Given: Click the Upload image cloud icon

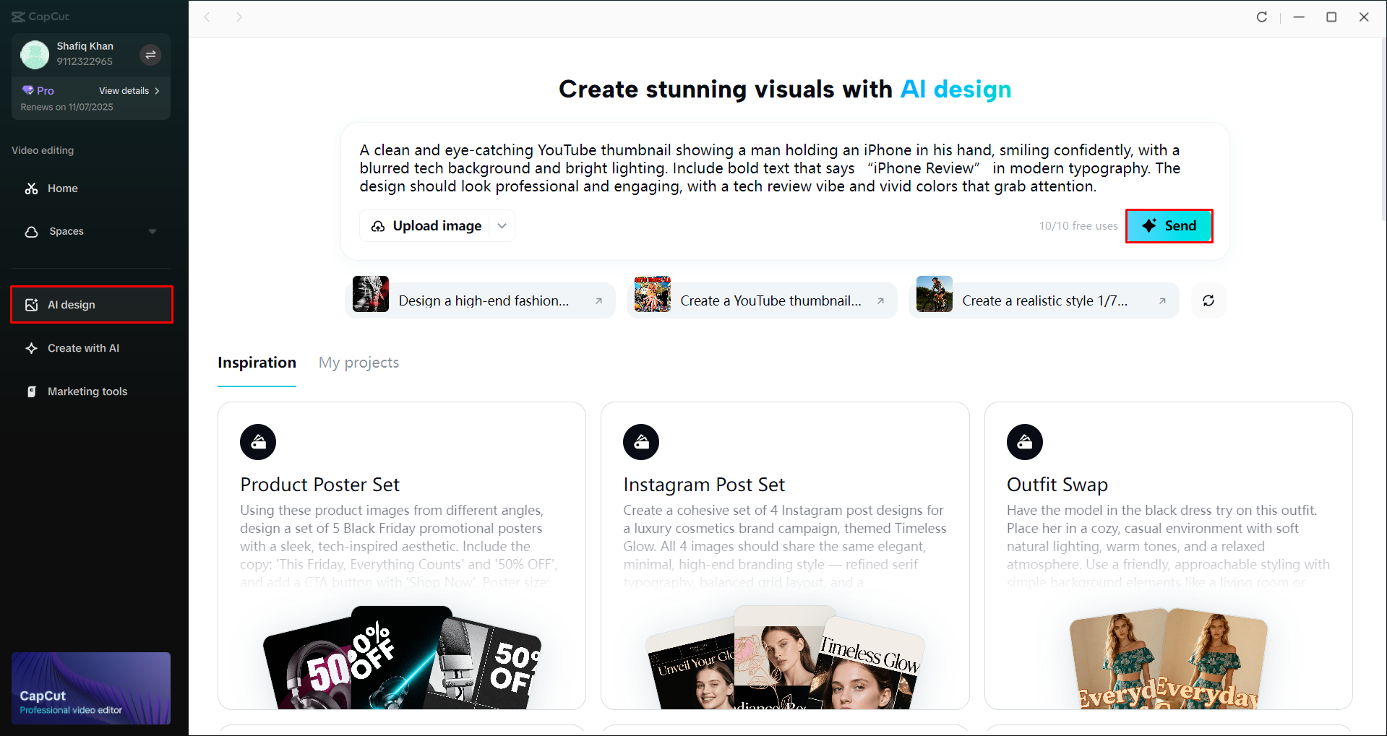Looking at the screenshot, I should click(378, 225).
